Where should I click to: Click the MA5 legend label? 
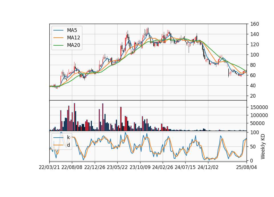72,30
